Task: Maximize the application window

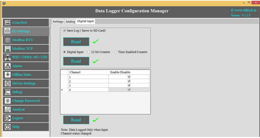Action: 249,3
